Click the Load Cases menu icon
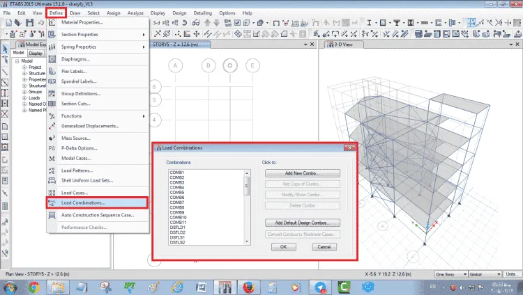523x295 pixels. point(52,193)
